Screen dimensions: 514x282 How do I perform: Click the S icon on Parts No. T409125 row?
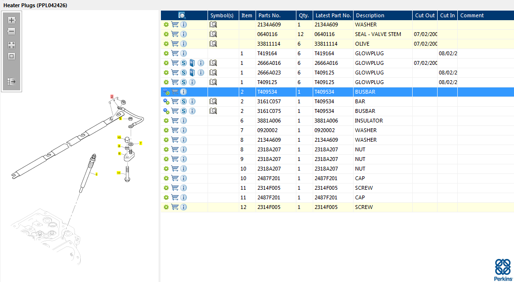[184, 82]
